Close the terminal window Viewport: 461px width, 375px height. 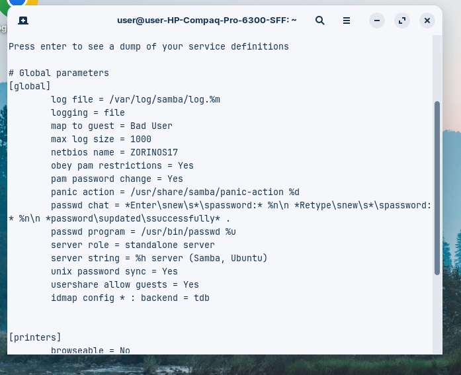point(427,21)
